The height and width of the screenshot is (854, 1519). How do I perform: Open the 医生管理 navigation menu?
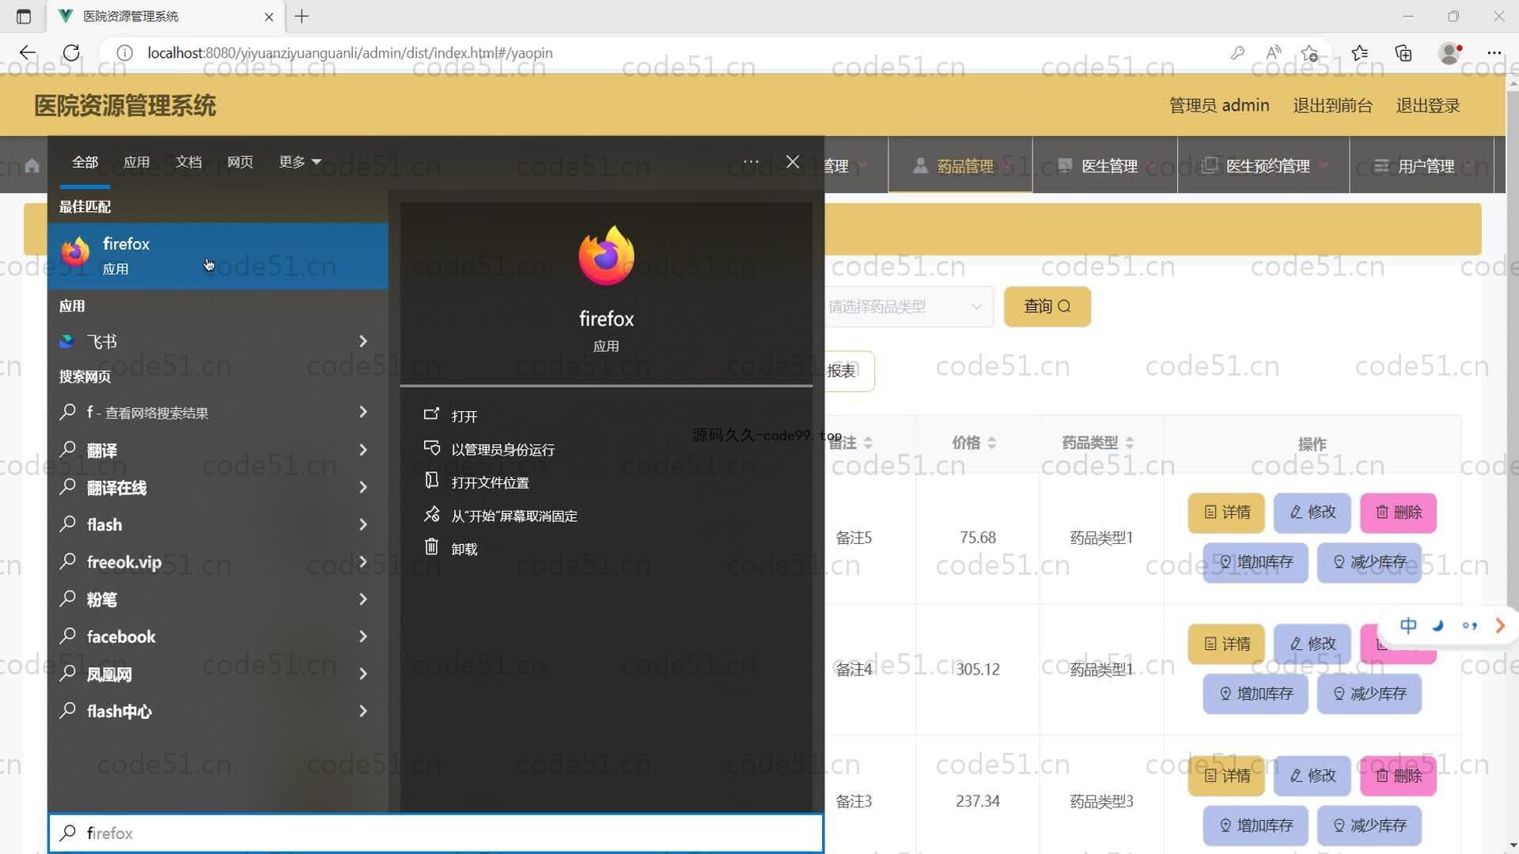click(x=1104, y=165)
